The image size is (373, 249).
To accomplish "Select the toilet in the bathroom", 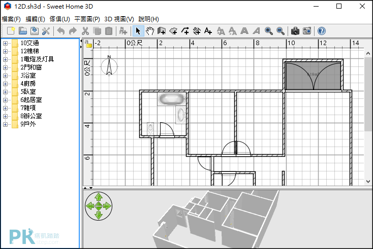I will pyautogui.click(x=150, y=128).
